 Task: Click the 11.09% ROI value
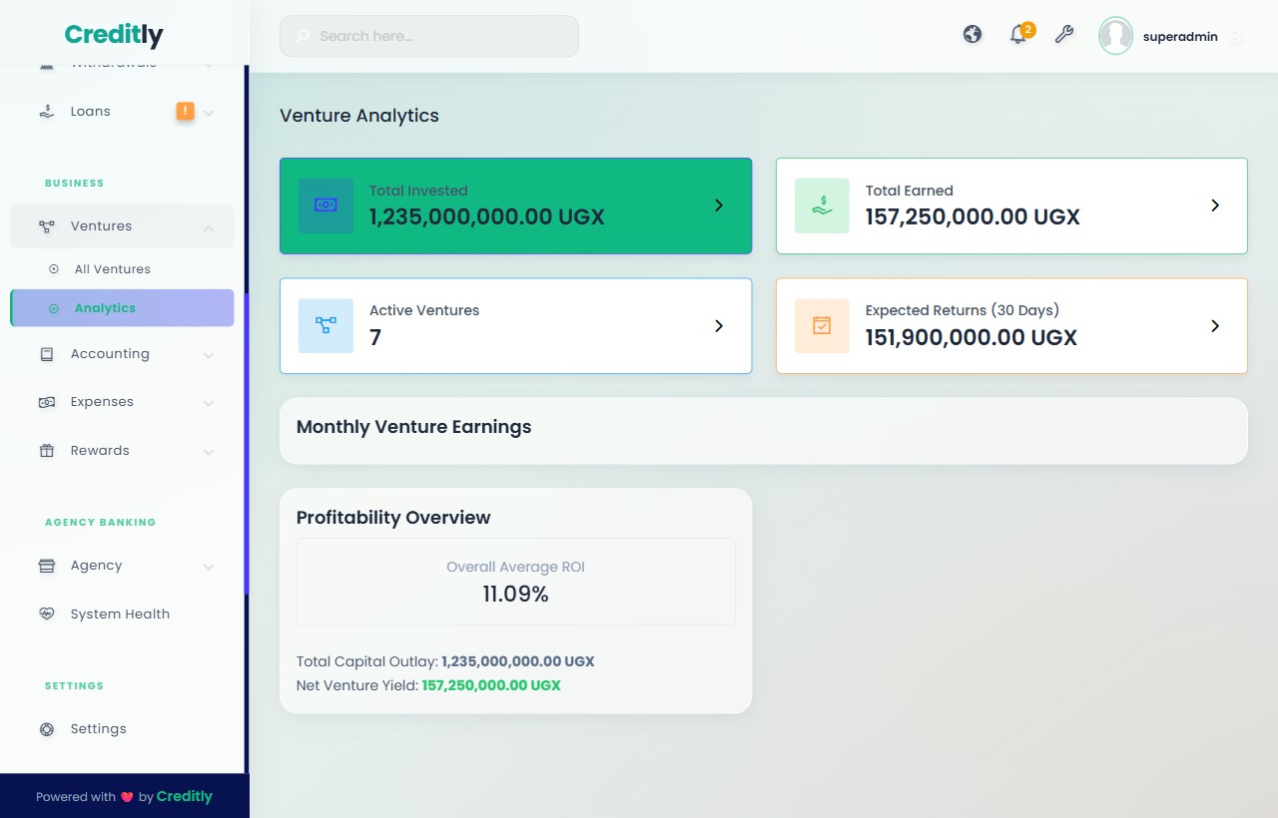click(x=515, y=595)
